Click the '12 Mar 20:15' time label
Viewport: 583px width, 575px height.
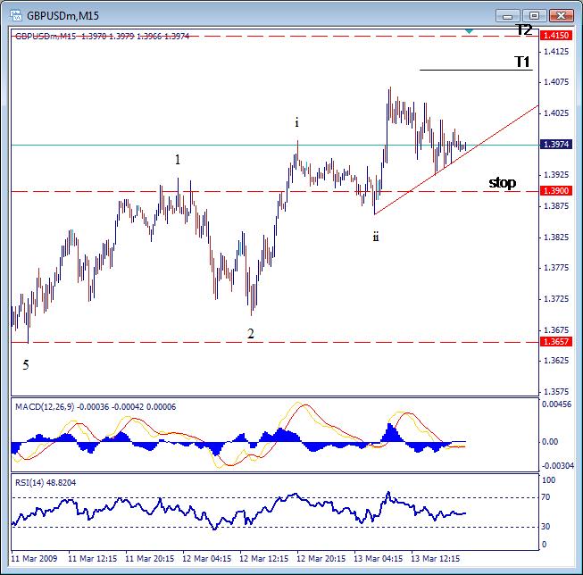[x=321, y=559]
